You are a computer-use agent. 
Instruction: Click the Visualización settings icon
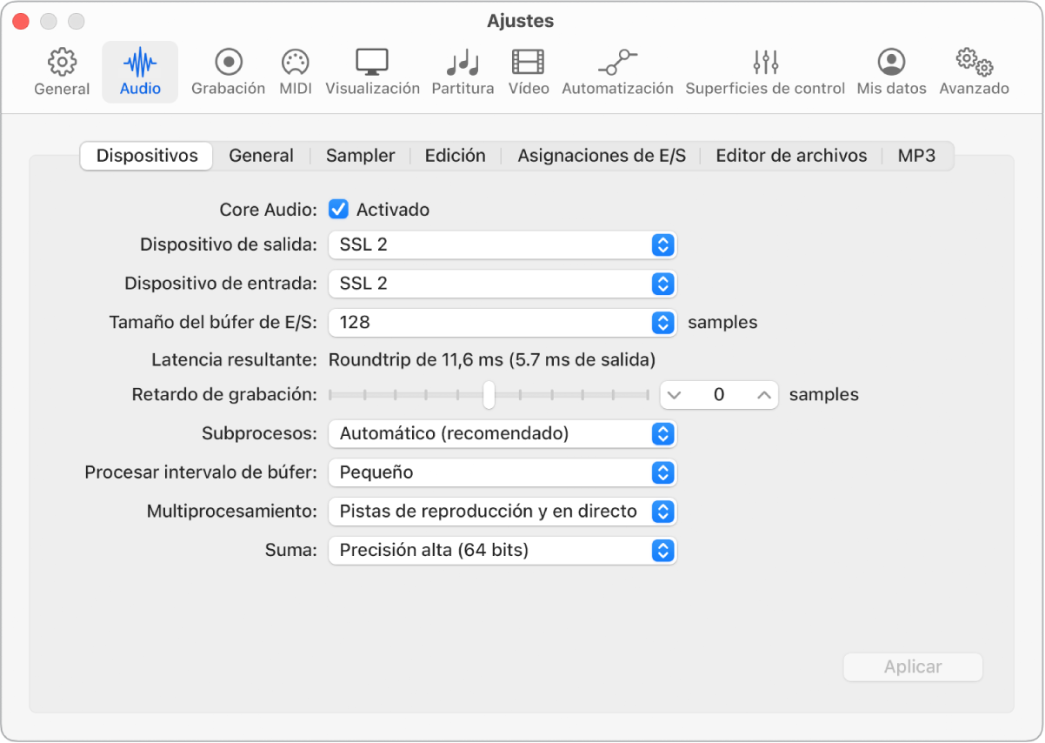(x=372, y=70)
